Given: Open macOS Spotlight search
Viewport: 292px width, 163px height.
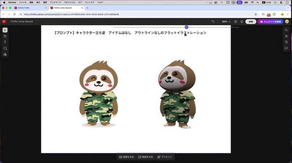Looking at the screenshot, I should pyautogui.click(x=258, y=2).
